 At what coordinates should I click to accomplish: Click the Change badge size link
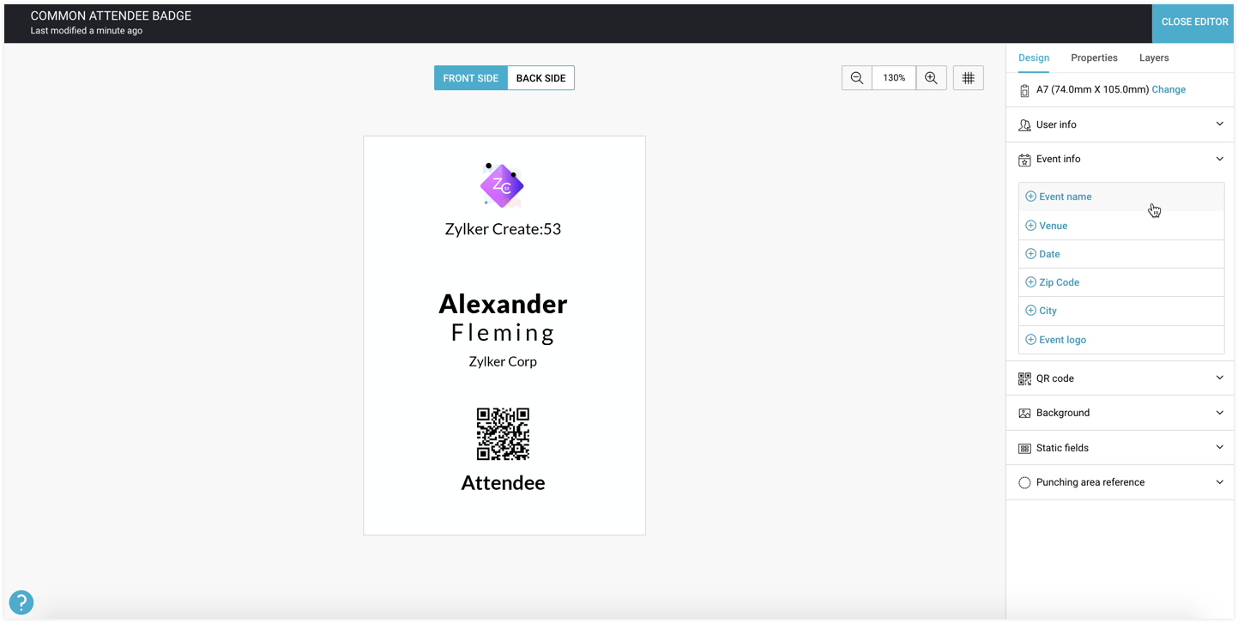click(1169, 89)
